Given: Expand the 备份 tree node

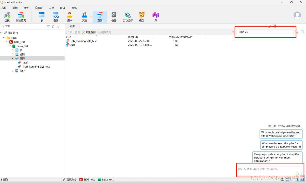Looking at the screenshot, I should pyautogui.click(x=13, y=71).
